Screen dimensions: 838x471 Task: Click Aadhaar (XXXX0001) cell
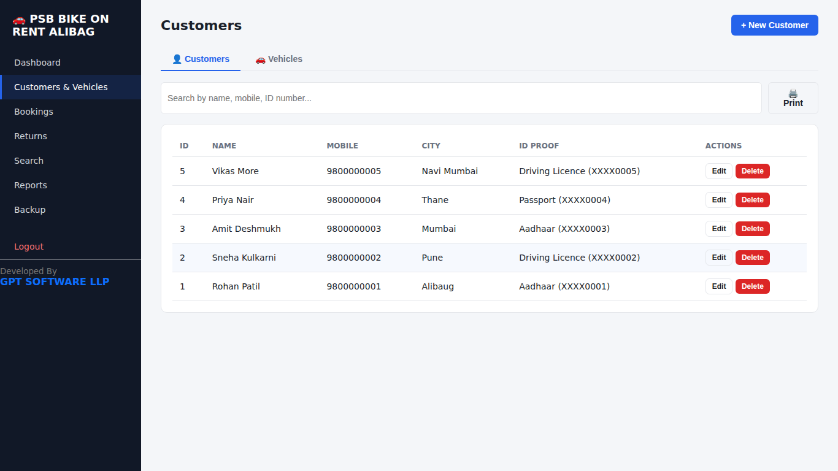tap(564, 286)
